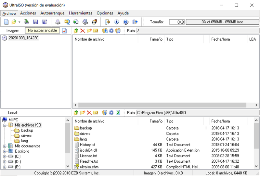Viewport: 260px width, 176px height.
Task: Expand the Mis documentos tree node
Action: pyautogui.click(x=5, y=146)
